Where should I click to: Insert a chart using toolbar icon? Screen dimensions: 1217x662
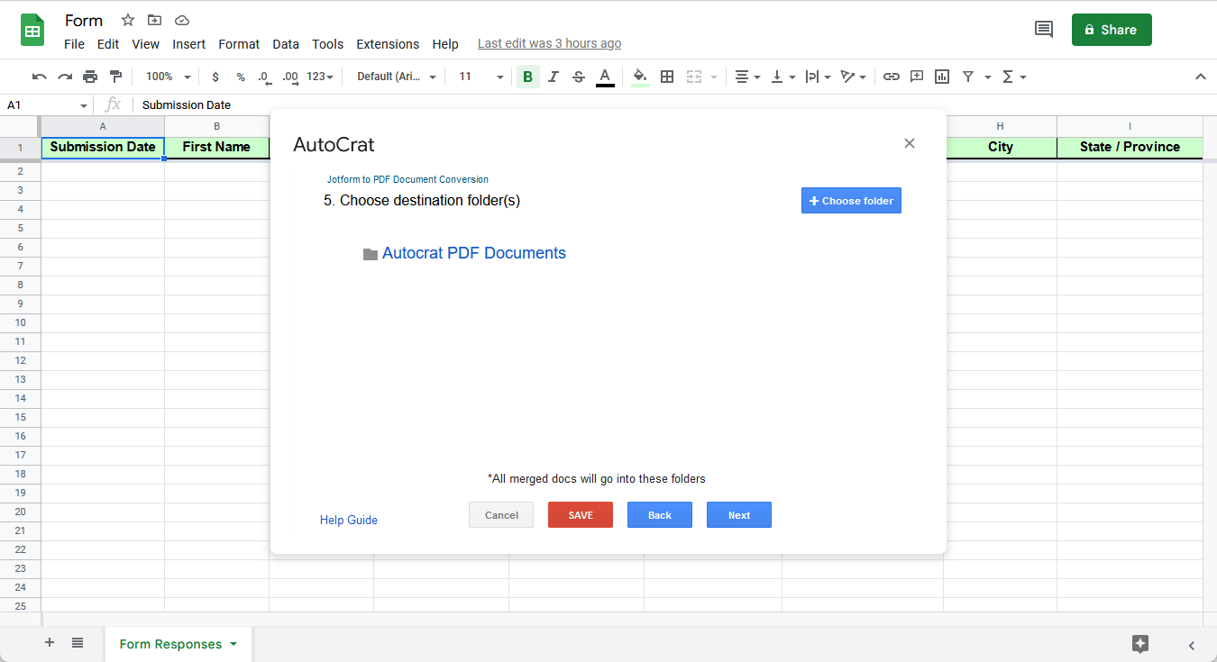point(942,77)
